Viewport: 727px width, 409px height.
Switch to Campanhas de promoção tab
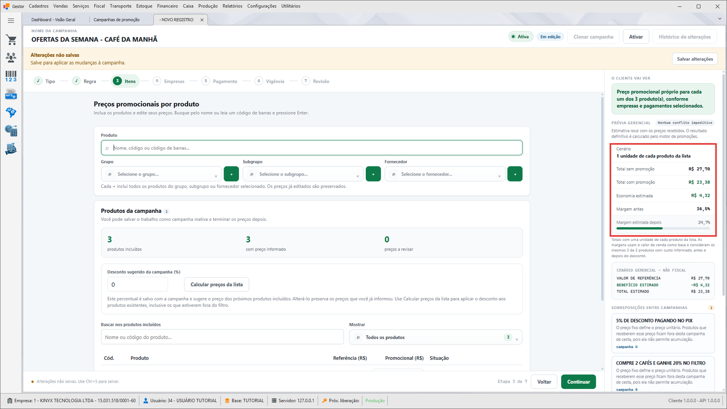click(x=116, y=20)
